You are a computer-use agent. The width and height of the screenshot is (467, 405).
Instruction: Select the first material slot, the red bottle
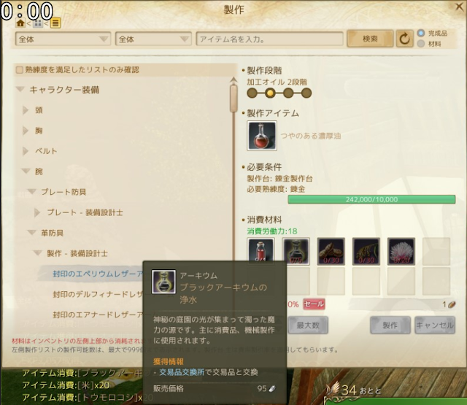point(261,251)
